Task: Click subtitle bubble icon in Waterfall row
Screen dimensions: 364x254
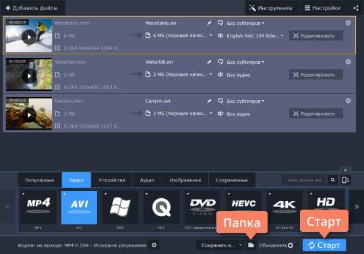Action: click(220, 62)
